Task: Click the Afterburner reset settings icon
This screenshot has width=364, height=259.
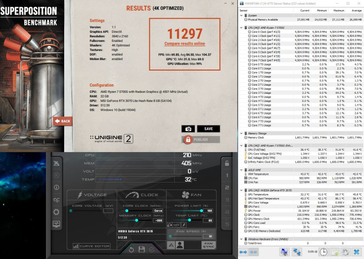Action: pyautogui.click(x=131, y=250)
